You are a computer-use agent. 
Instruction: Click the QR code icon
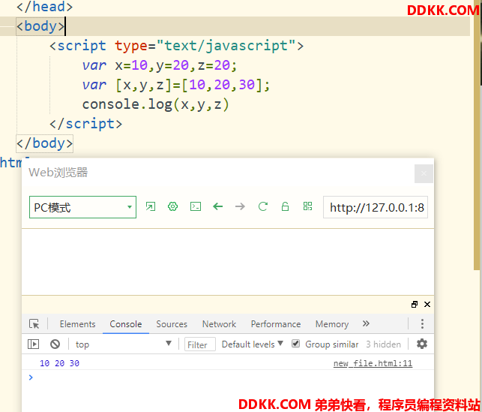tap(307, 206)
